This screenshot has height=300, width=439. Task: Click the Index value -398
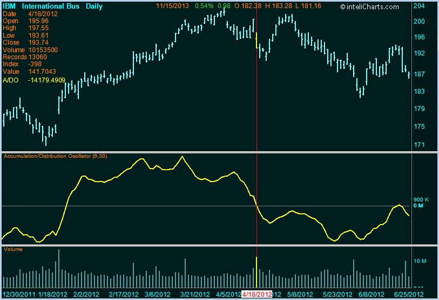point(35,64)
